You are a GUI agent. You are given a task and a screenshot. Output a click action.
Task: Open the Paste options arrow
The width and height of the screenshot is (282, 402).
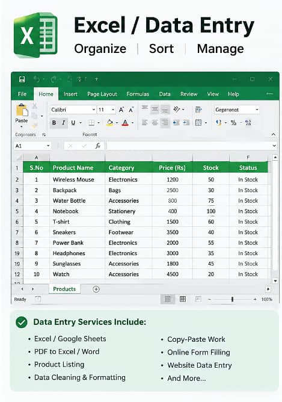(22, 126)
